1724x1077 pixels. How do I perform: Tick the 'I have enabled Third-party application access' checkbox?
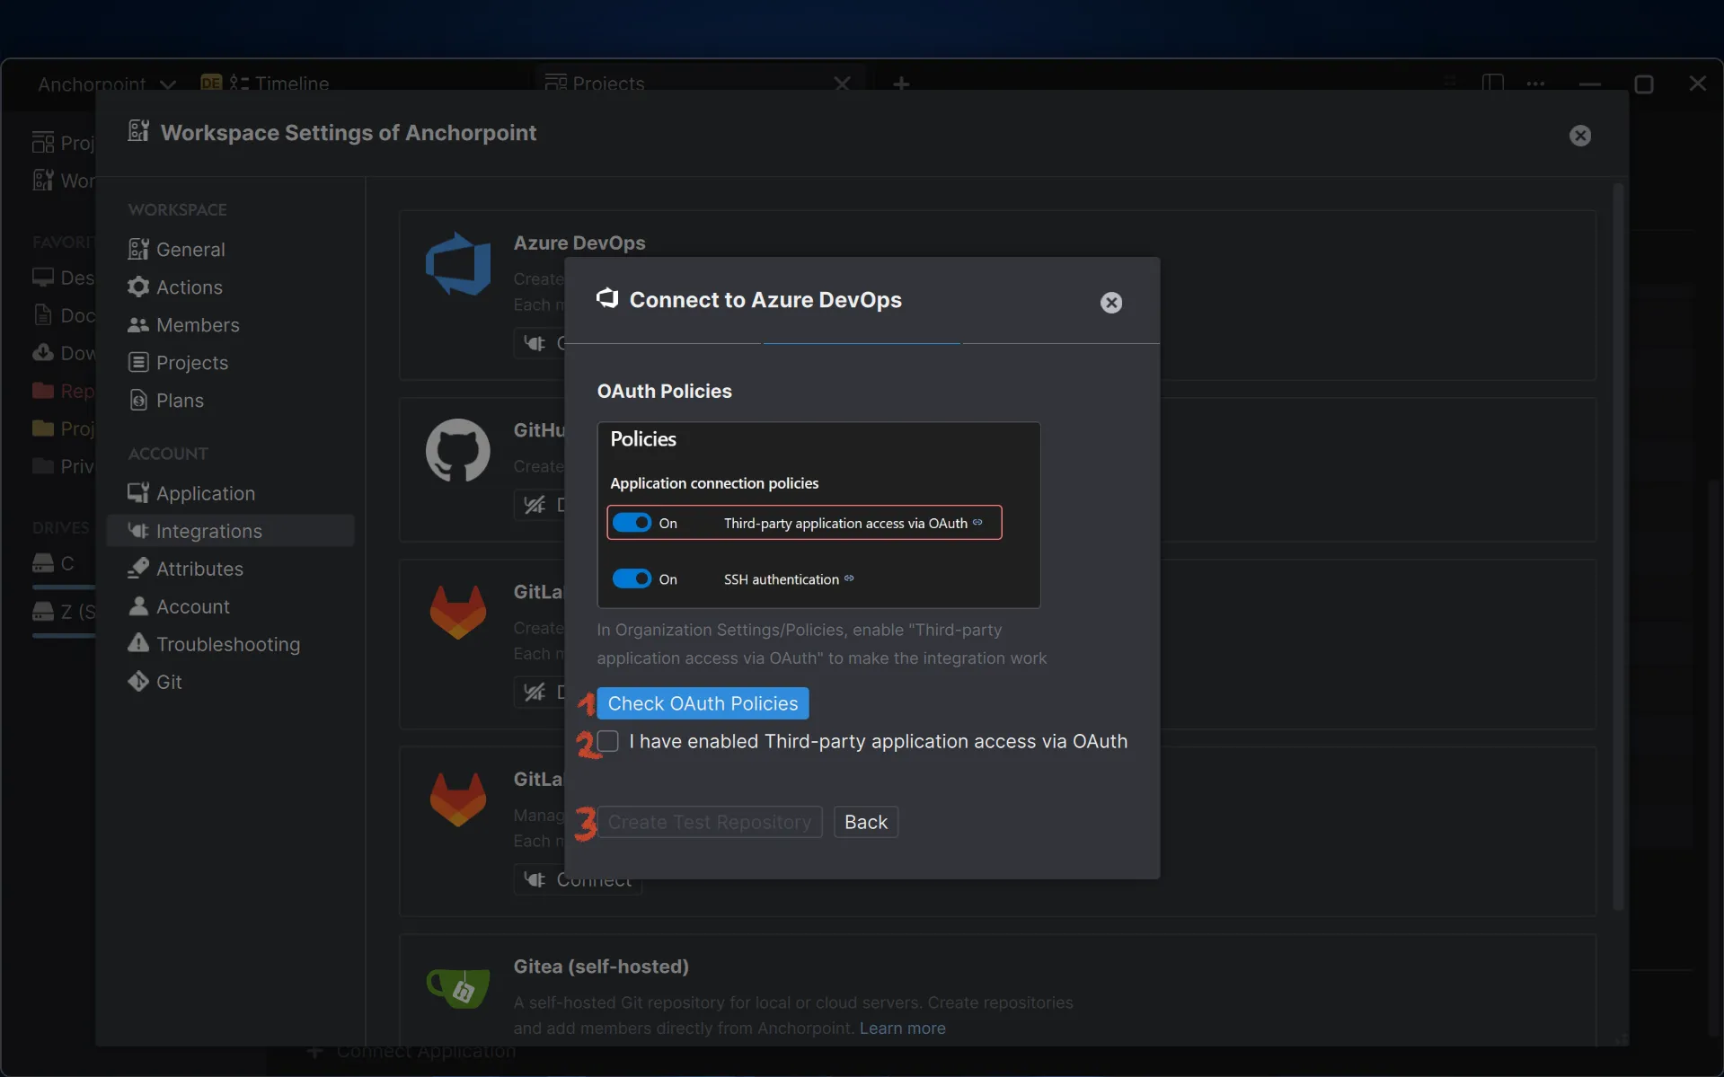pyautogui.click(x=608, y=741)
